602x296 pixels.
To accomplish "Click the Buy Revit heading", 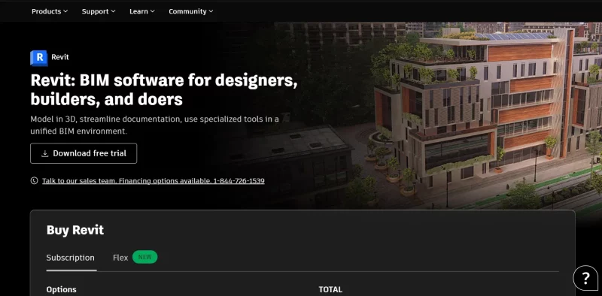I will click(x=75, y=230).
